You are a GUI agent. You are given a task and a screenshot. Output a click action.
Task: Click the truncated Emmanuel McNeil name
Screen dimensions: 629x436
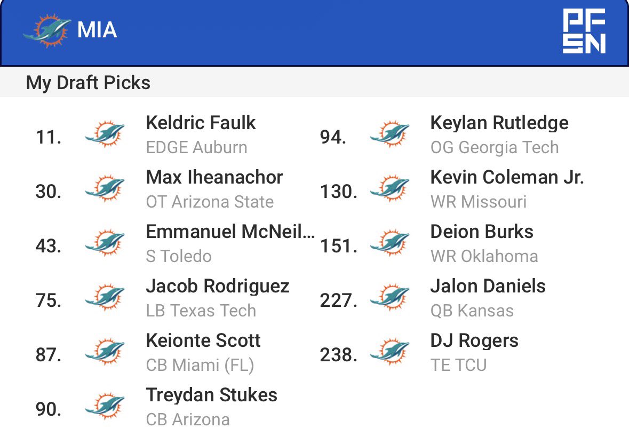coord(230,232)
